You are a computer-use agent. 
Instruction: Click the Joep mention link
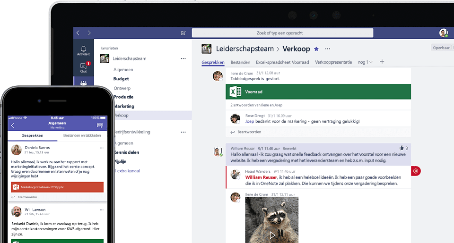coord(250,121)
